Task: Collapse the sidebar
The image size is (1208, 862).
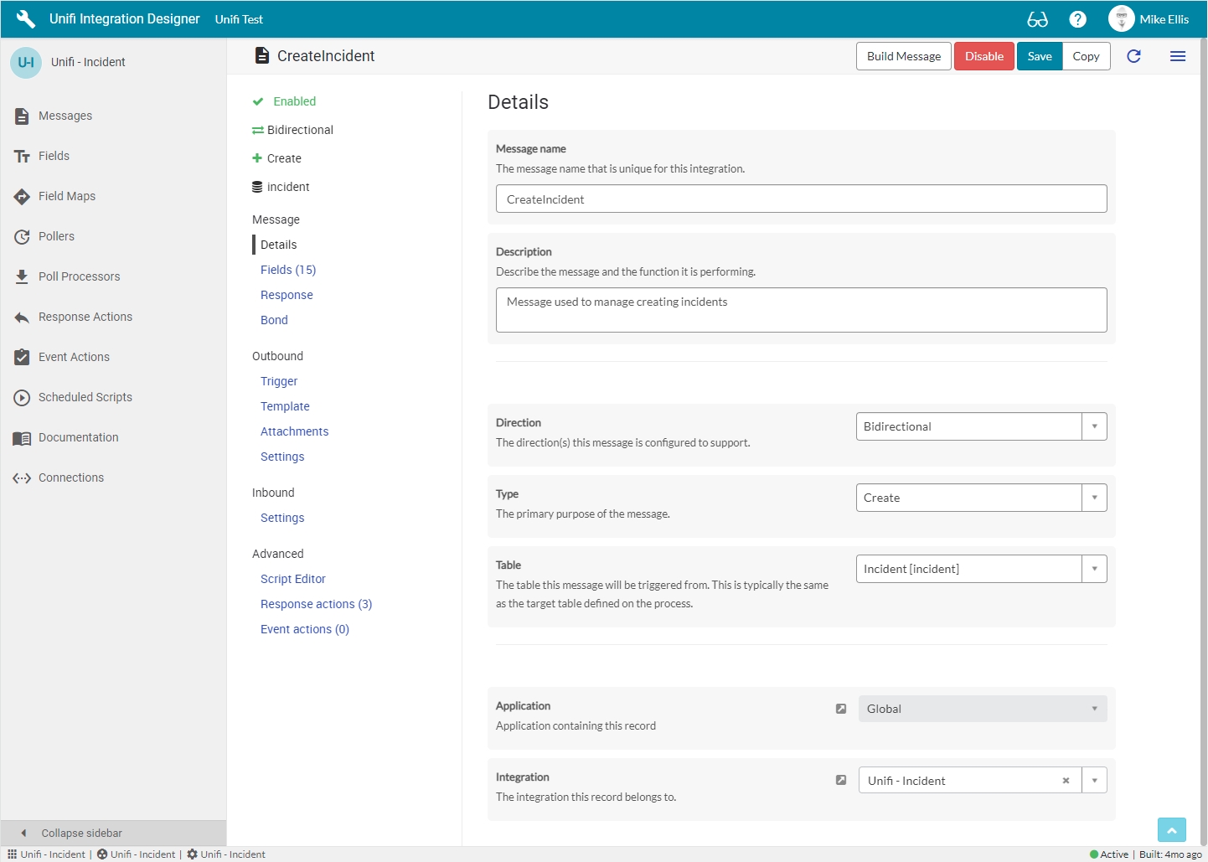Action: pyautogui.click(x=81, y=833)
